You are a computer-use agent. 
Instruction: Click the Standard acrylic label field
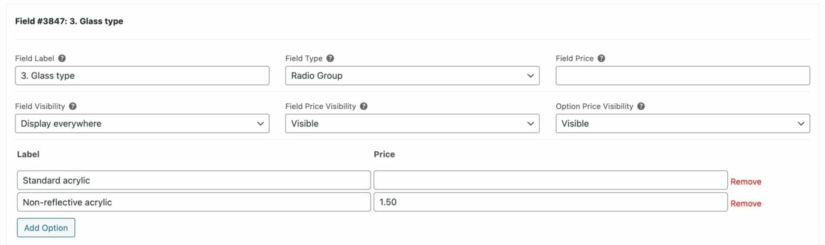pos(194,180)
